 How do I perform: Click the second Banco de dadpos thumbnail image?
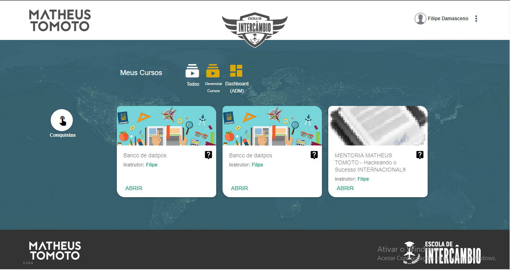[272, 126]
